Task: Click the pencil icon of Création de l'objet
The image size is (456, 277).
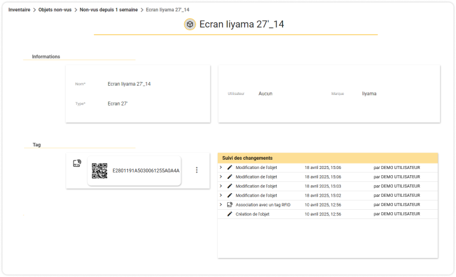Action: click(x=230, y=214)
